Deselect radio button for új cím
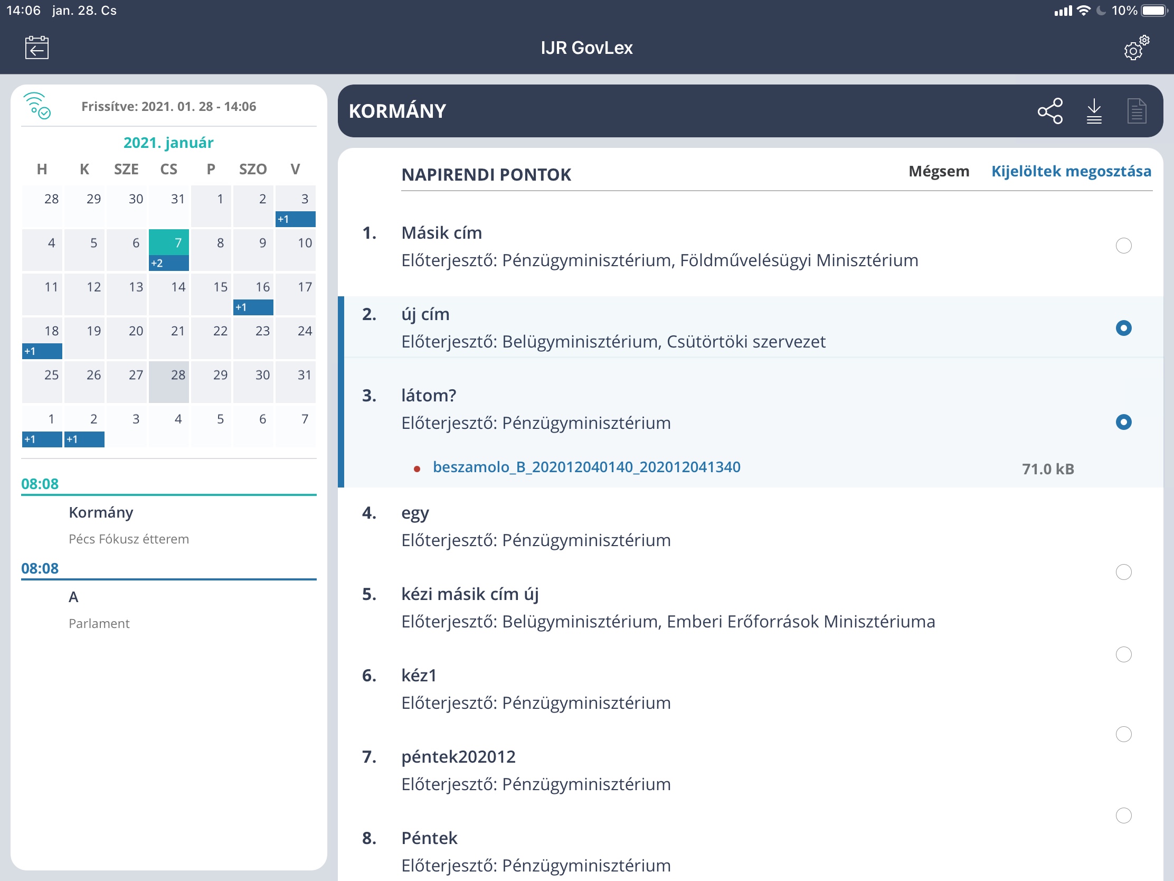 click(1123, 328)
